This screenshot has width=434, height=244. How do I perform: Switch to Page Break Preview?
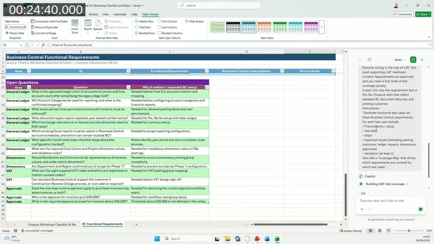[389, 230]
